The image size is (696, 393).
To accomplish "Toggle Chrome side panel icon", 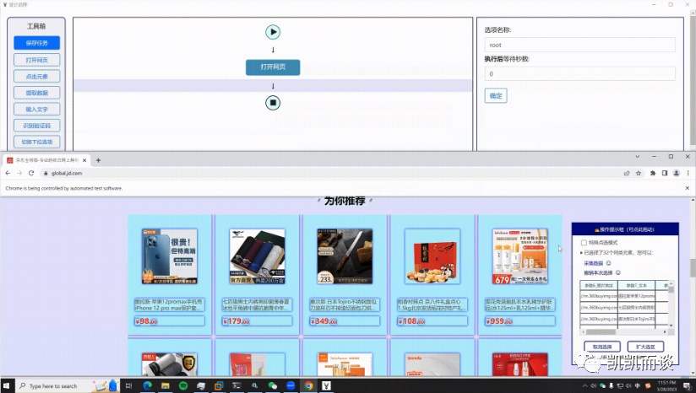I will coord(665,173).
